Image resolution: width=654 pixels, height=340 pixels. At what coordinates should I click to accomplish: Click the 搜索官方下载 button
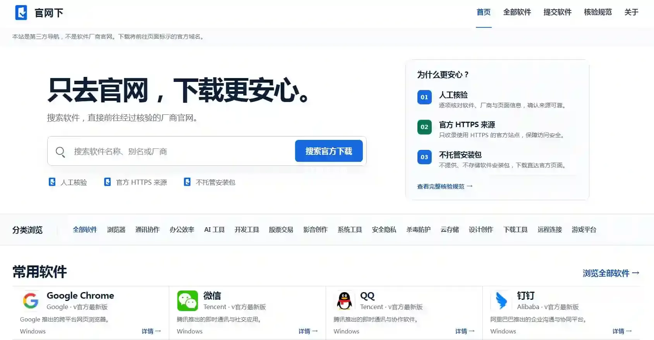(x=329, y=151)
